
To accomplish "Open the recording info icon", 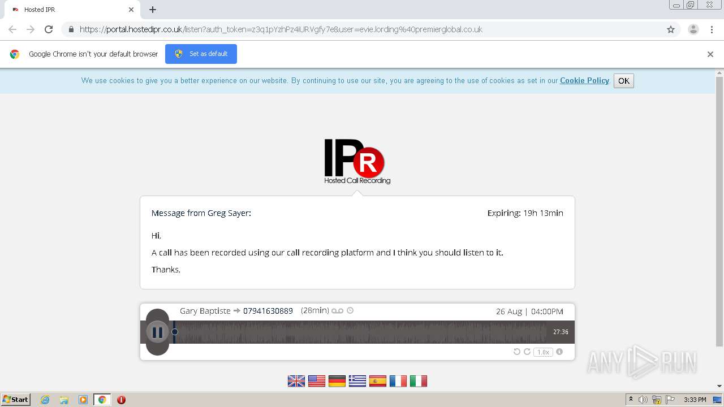I will [559, 352].
